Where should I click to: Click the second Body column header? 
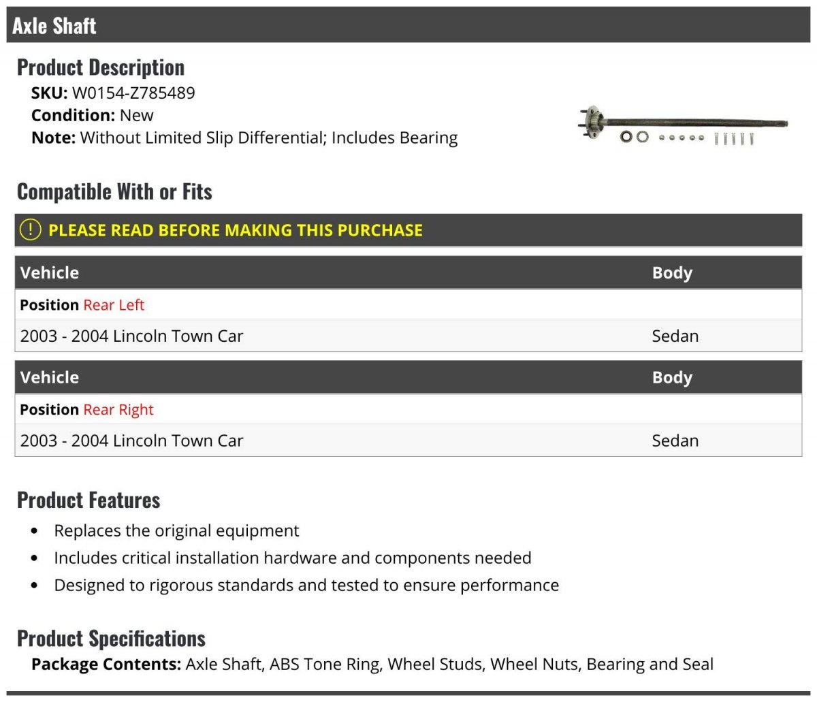pos(672,377)
